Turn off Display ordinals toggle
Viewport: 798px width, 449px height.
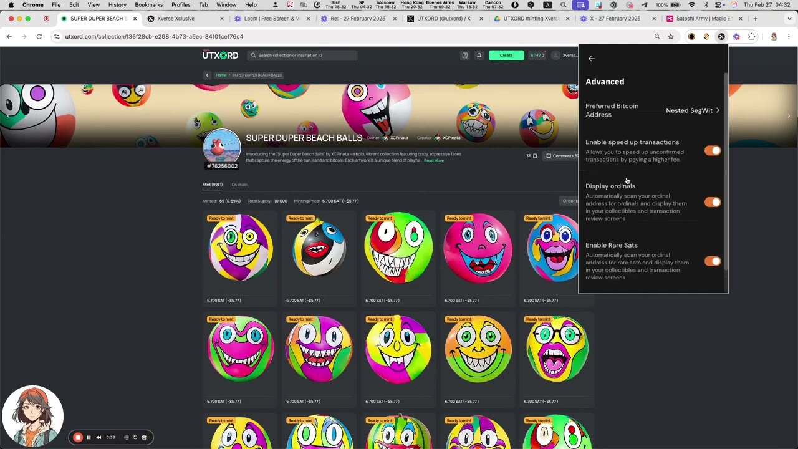(x=713, y=202)
